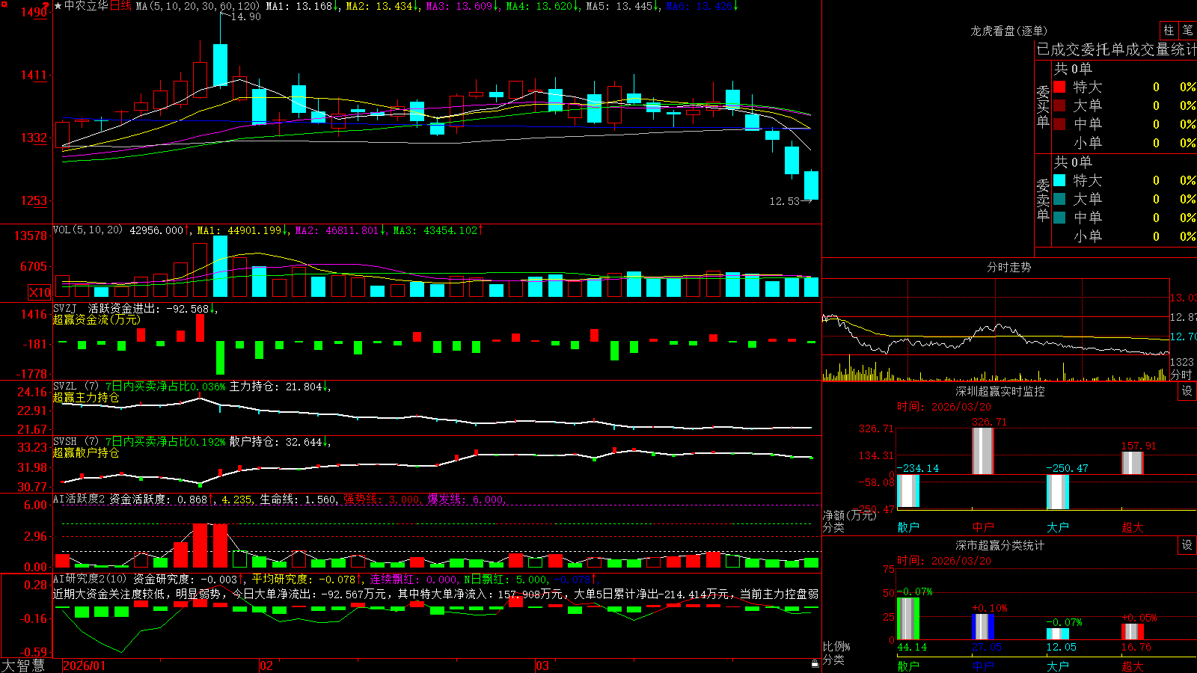Click the 超赢散户持仓 indicator label
Image resolution: width=1197 pixels, height=673 pixels.
tap(86, 453)
